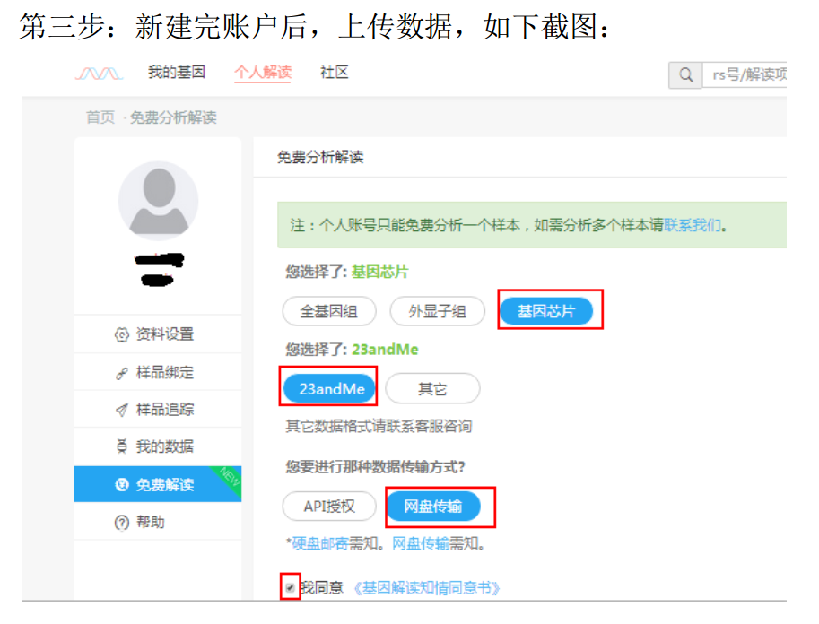The width and height of the screenshot is (819, 624).
Task: Open the 《基因解读知情同意书》 link
Action: coord(427,588)
